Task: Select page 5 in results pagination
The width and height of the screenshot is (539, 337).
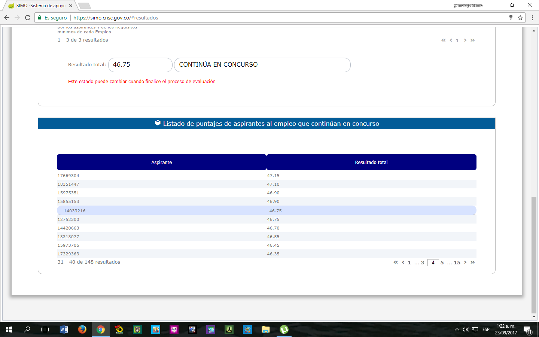Action: click(x=442, y=263)
